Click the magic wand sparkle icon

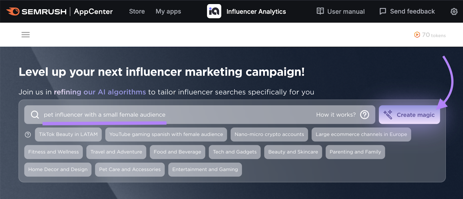388,115
